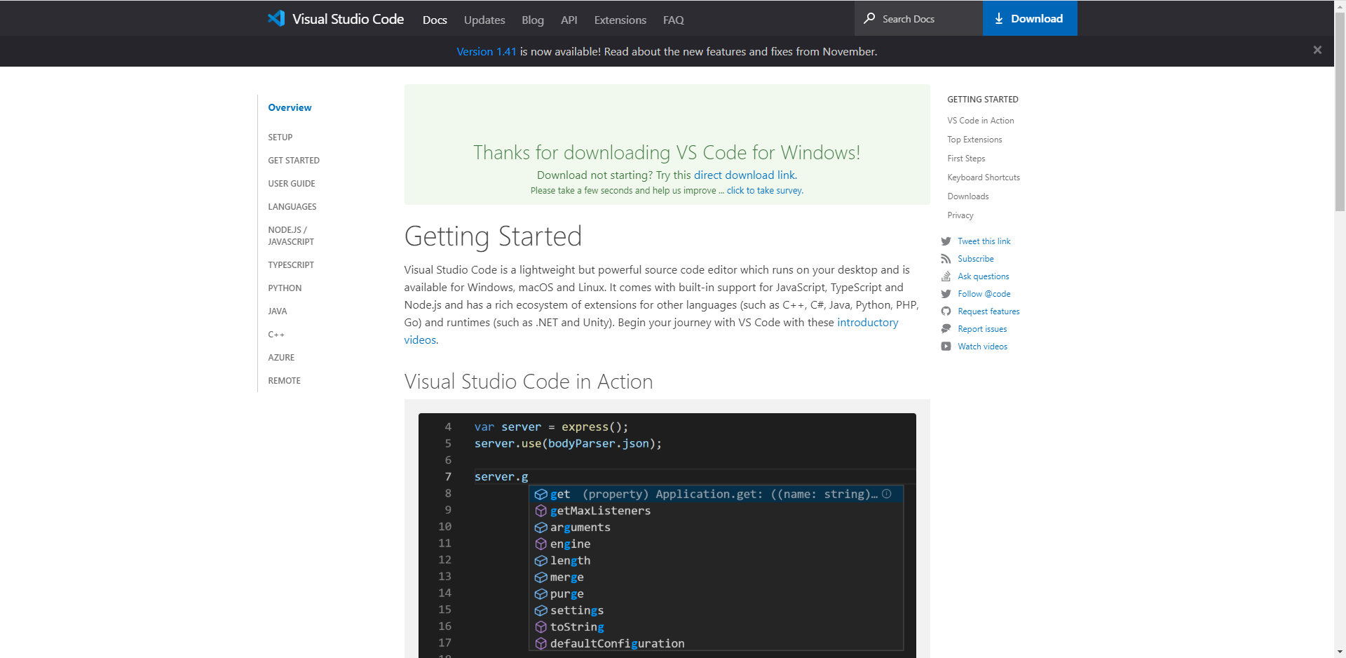Expand the SETUP section in sidebar
The image size is (1346, 658).
click(x=280, y=137)
